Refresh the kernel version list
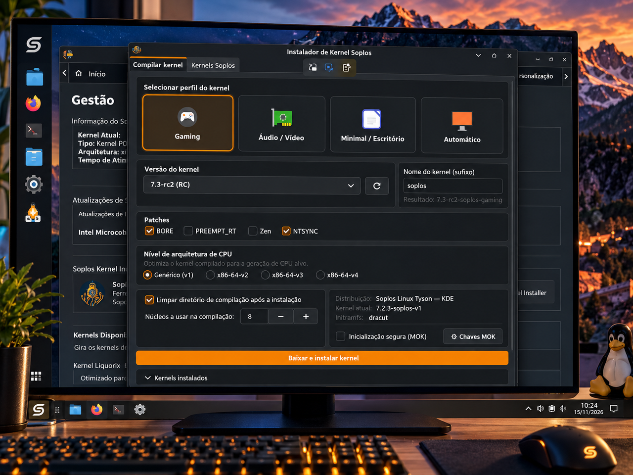The height and width of the screenshot is (475, 633). [377, 186]
